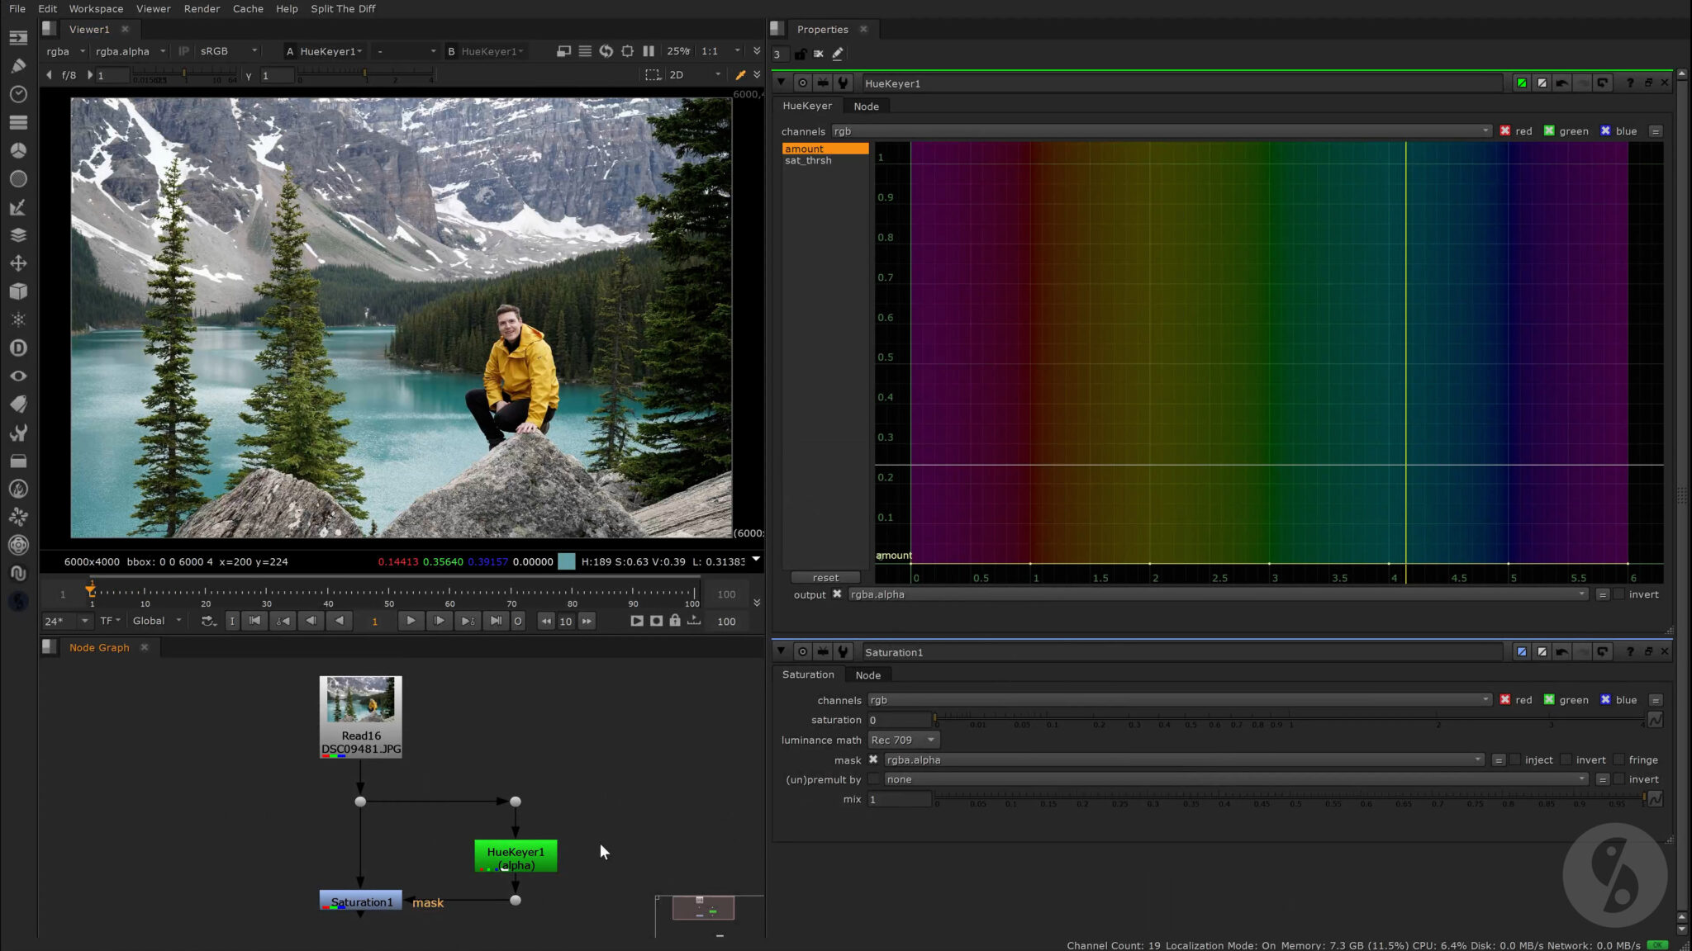Switch to Node tab in Saturation1 panel
Screen dimensions: 1692x951
(867, 675)
